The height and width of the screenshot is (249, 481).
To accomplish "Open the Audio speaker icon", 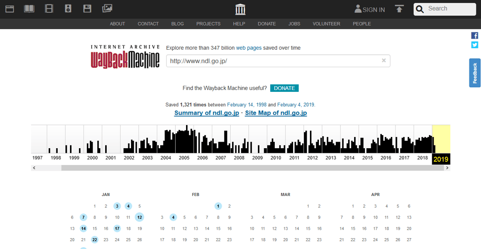I will tap(68, 8).
